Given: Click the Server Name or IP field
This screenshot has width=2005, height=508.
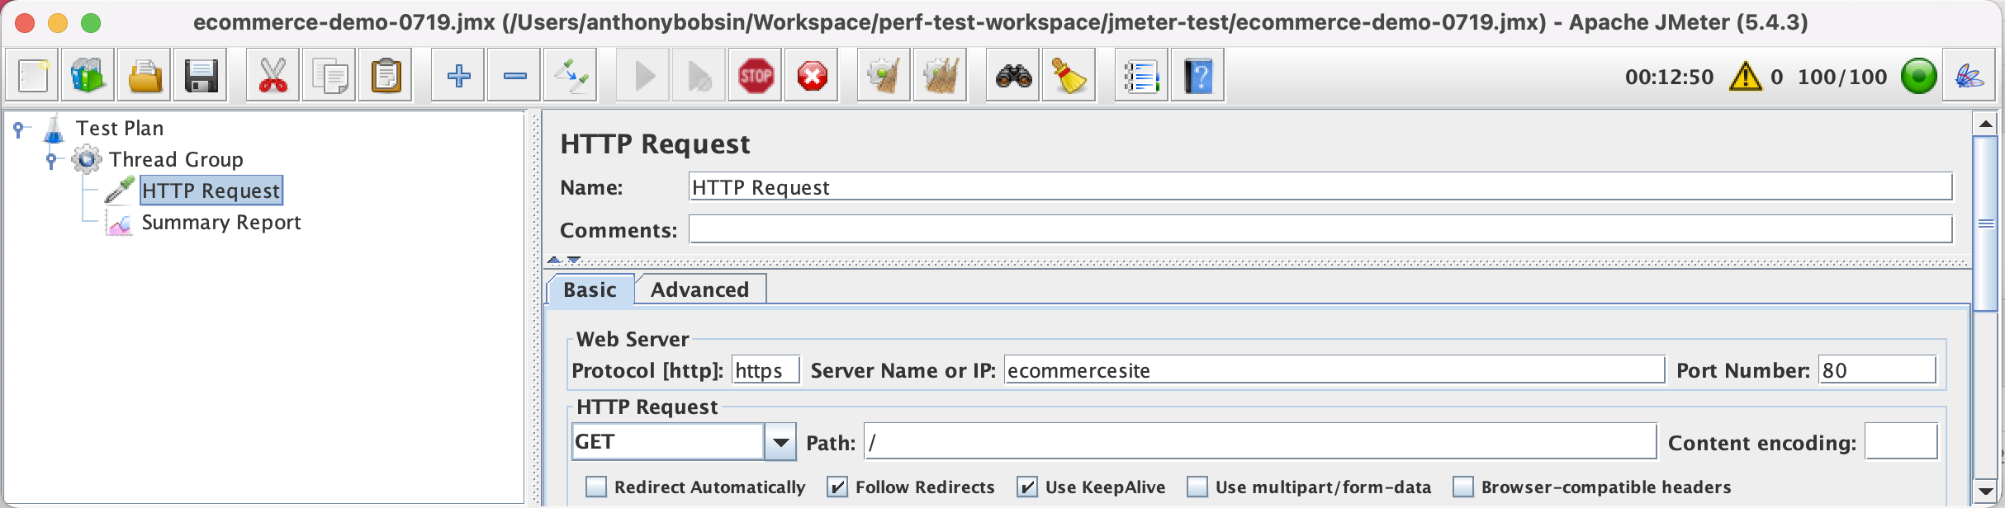Looking at the screenshot, I should pos(1334,370).
